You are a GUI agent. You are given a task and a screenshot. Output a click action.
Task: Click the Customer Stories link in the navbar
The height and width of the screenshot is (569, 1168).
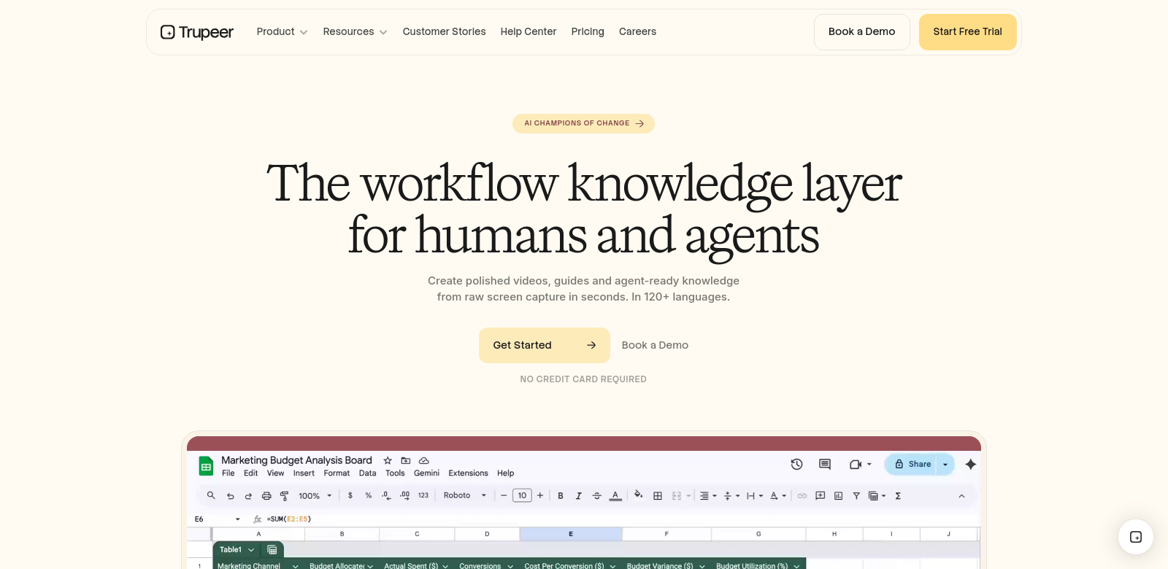point(444,32)
